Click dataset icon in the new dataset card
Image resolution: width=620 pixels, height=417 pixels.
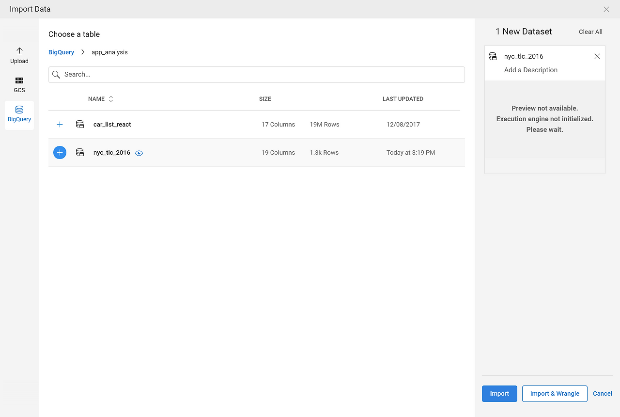click(x=493, y=56)
